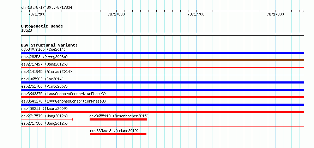The height and width of the screenshot is (148, 314).
Task: Click the nsv1141945 (Alsmadi2014) label
Action: [47, 72]
